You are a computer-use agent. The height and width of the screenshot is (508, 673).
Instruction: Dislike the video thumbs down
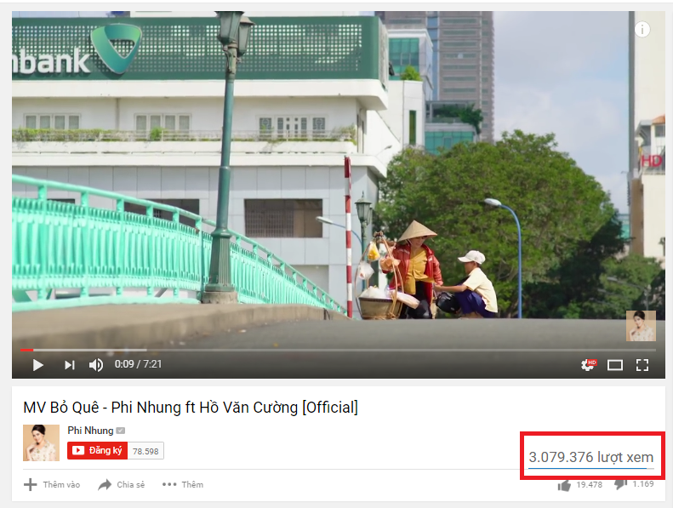pos(620,484)
